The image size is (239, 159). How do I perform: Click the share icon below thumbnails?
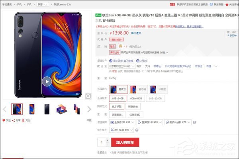[x=14, y=120]
